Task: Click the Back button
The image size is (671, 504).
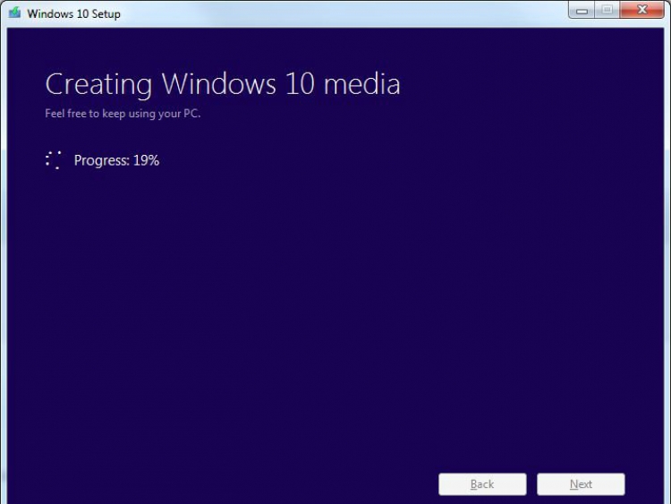Action: tap(482, 484)
